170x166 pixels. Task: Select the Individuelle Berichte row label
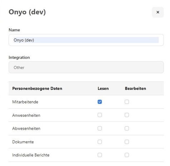[x=31, y=155]
